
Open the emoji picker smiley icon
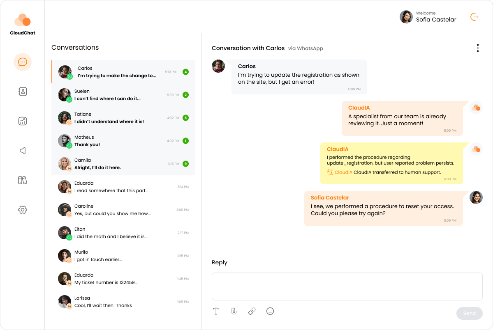[270, 311]
